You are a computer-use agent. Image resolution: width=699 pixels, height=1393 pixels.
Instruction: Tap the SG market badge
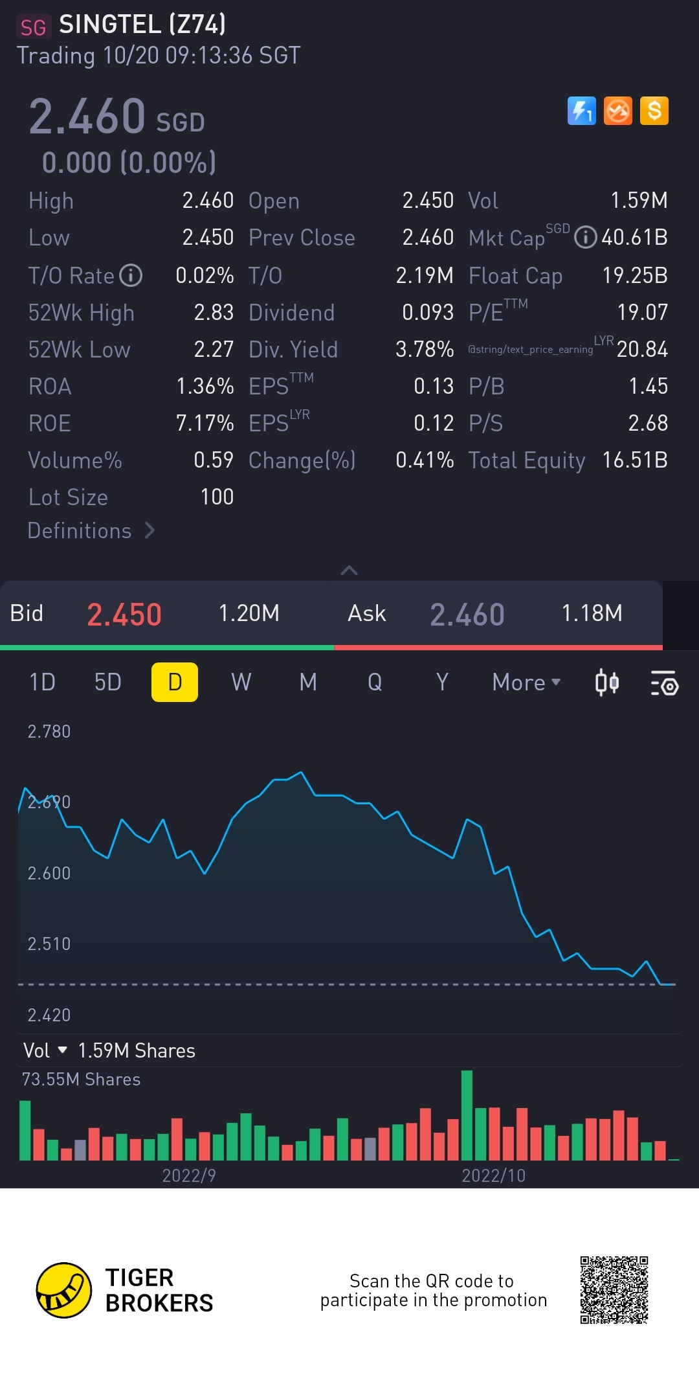(x=32, y=27)
